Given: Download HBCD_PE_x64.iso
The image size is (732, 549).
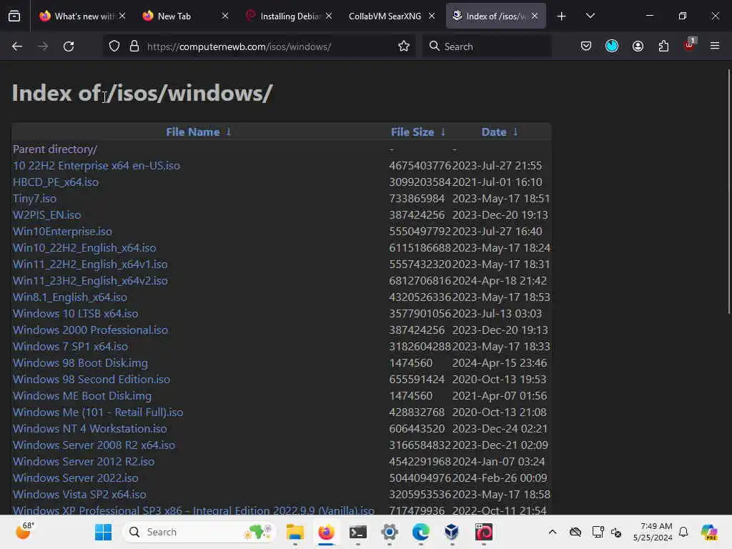Looking at the screenshot, I should [x=56, y=182].
